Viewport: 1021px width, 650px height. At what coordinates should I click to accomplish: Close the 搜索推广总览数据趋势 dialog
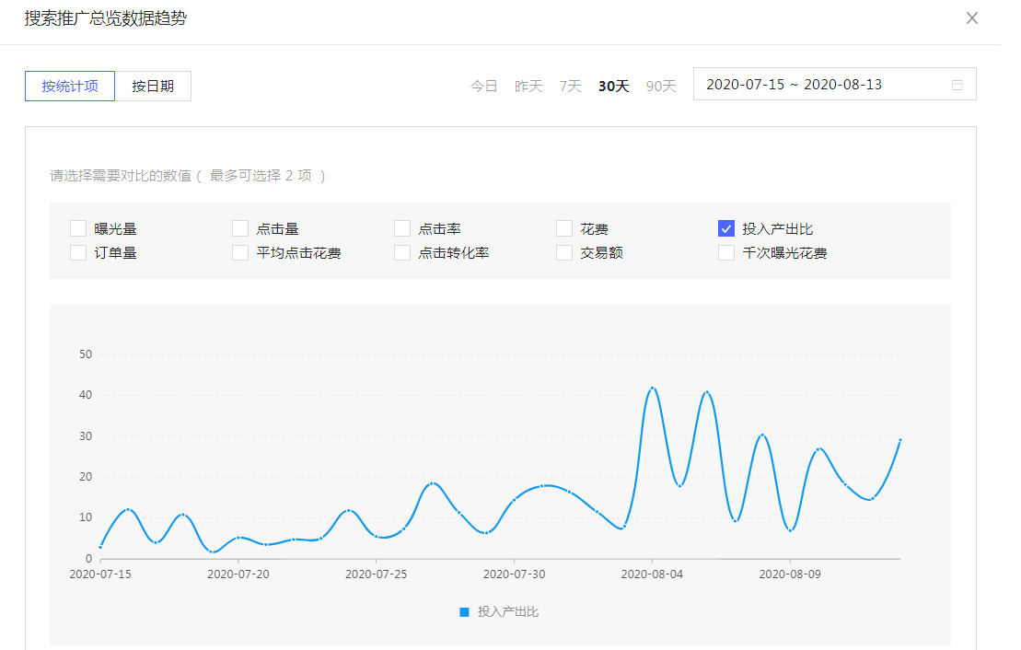[971, 18]
